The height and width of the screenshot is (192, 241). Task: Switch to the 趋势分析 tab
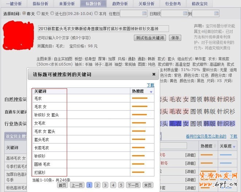[x=120, y=4]
